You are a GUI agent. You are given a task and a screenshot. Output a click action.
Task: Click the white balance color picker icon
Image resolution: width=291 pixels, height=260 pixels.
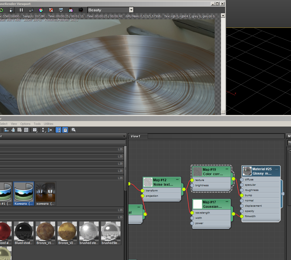(x=41, y=10)
